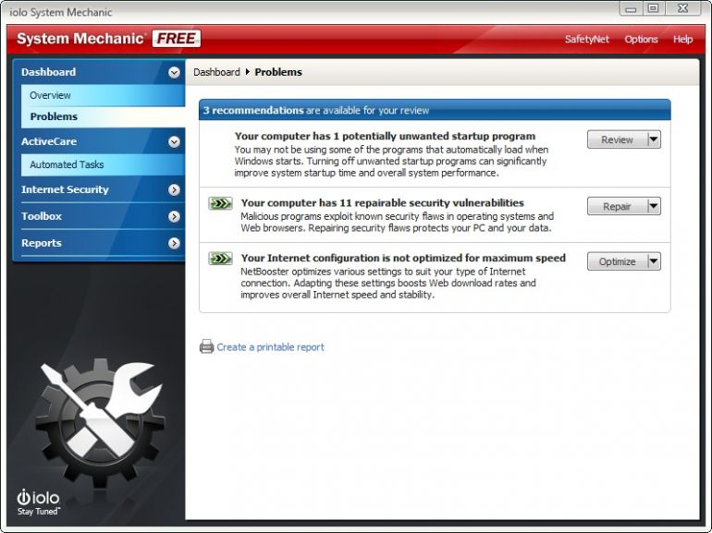This screenshot has width=712, height=533.
Task: Click Create a printable report link
Action: [x=270, y=347]
